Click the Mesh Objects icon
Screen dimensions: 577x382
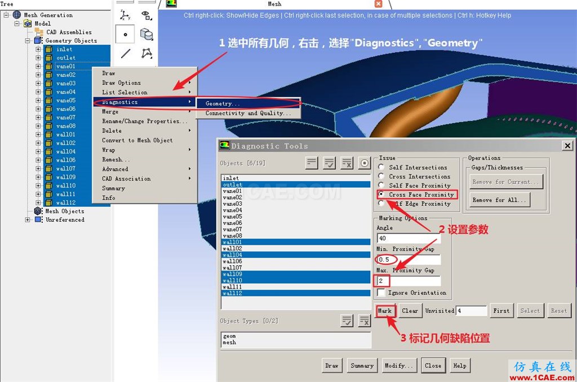(38, 211)
